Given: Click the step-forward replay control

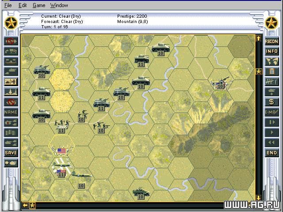Looking at the screenshot, I should [272, 122].
